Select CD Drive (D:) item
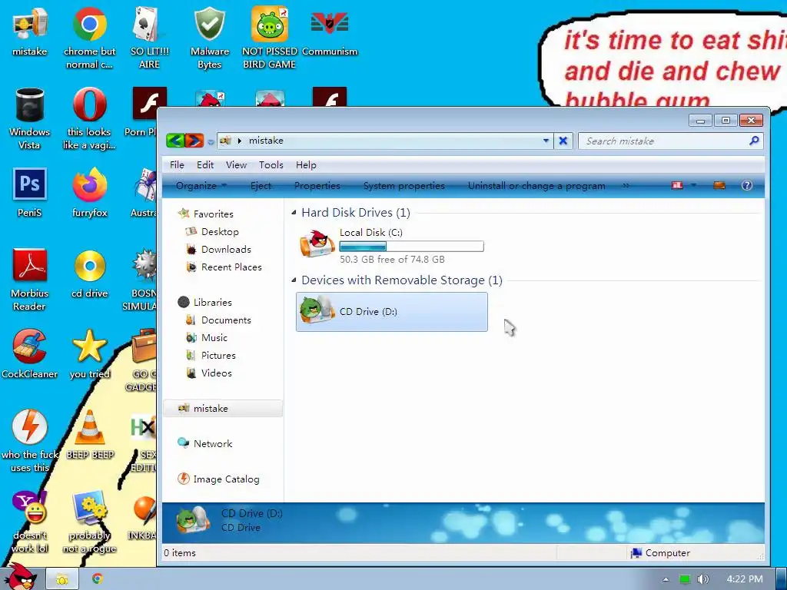This screenshot has width=787, height=590. pos(391,312)
